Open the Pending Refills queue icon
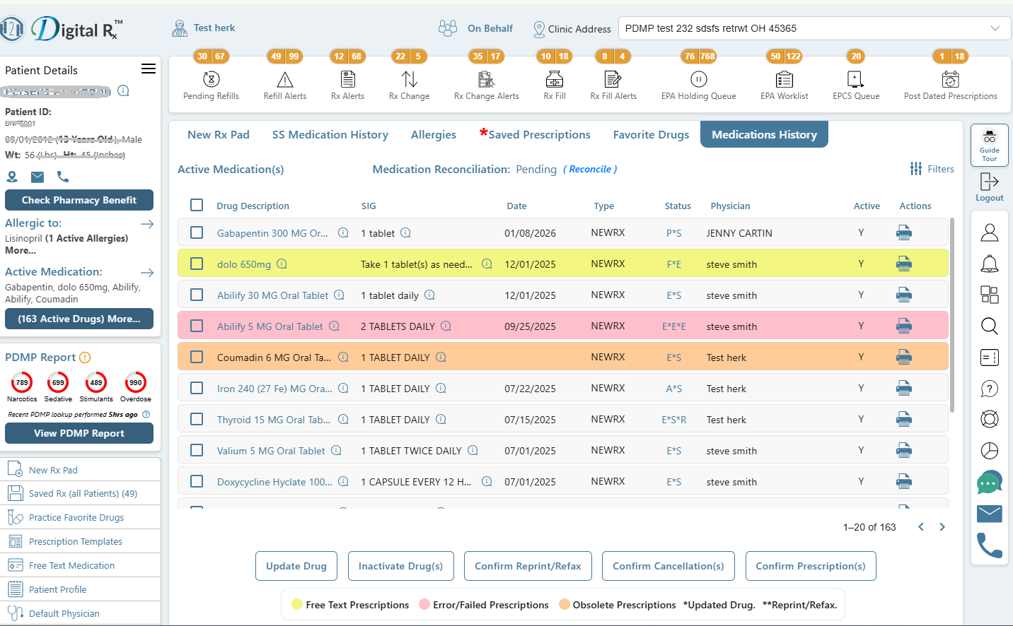The height and width of the screenshot is (626, 1013). (x=211, y=79)
